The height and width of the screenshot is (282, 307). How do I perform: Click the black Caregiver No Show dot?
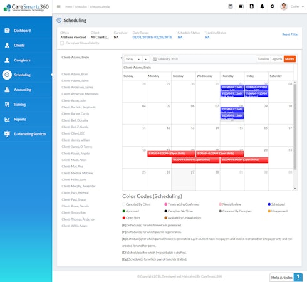[x=165, y=211]
